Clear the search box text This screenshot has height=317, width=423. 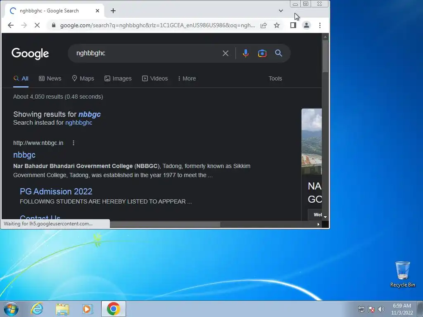[x=226, y=53]
